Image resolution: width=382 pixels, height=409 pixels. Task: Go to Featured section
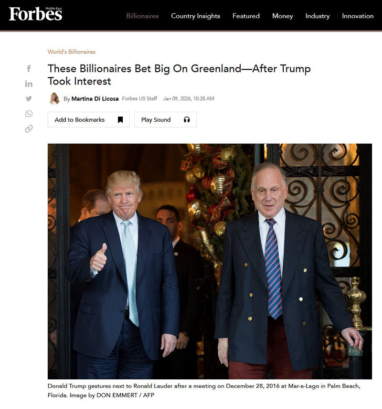(246, 16)
